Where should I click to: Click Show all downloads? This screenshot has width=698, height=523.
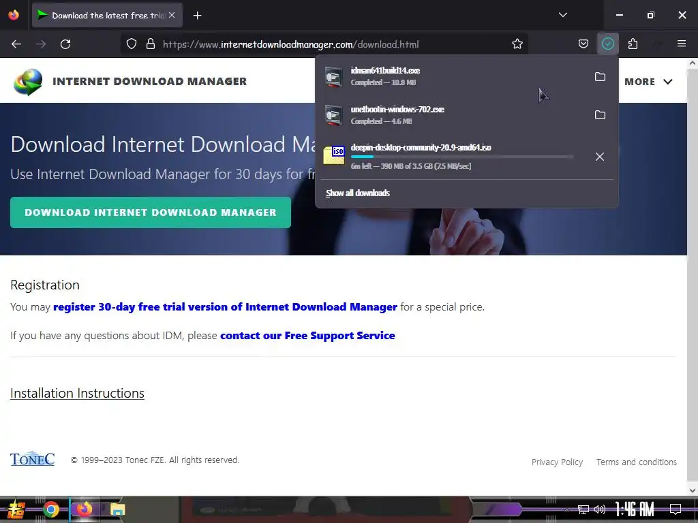pyautogui.click(x=357, y=193)
